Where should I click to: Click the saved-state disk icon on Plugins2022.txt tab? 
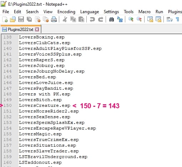point(4,30)
